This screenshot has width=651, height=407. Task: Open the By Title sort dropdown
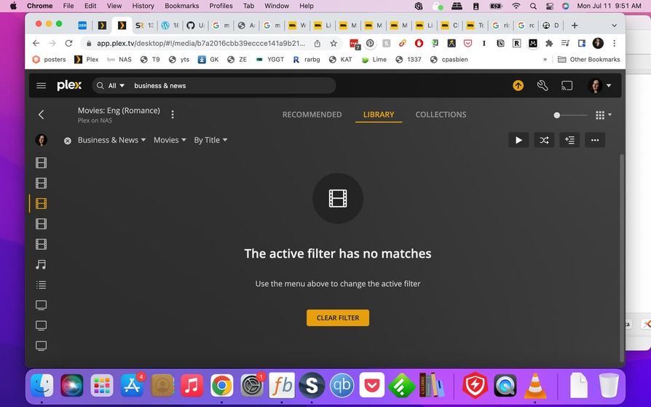[210, 141]
